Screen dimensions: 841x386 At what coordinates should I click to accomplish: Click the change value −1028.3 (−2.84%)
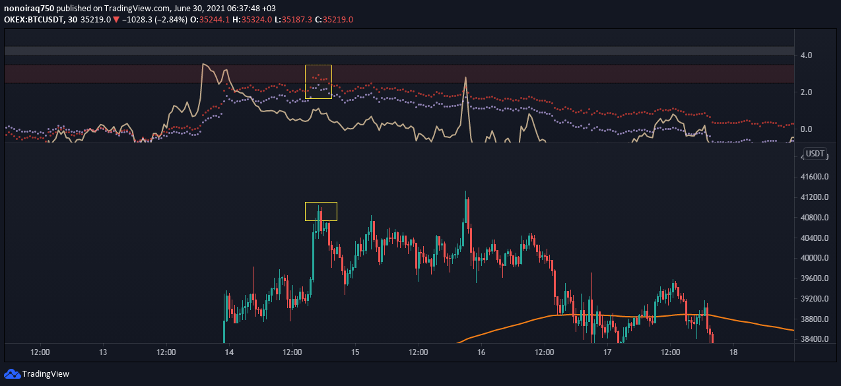pos(156,20)
